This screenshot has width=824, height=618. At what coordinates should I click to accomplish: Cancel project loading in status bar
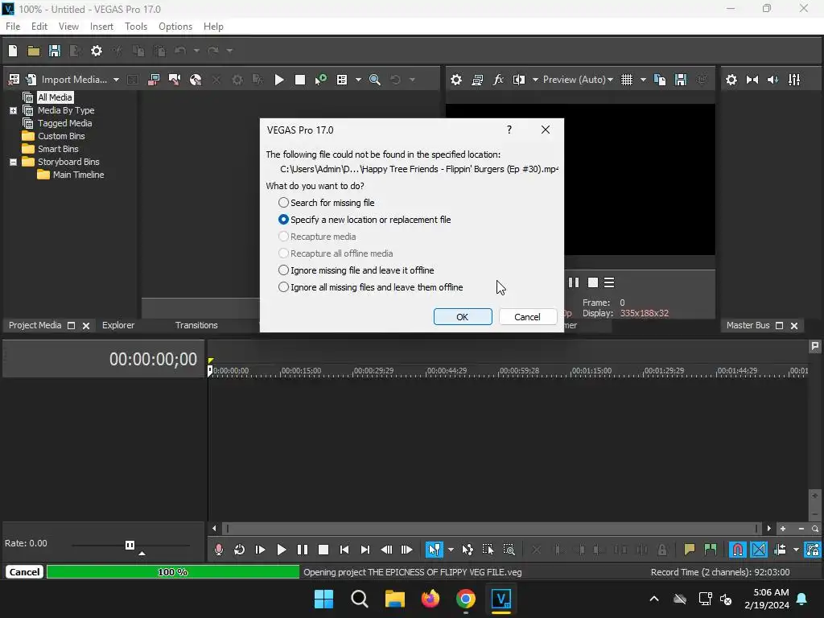[x=24, y=572]
